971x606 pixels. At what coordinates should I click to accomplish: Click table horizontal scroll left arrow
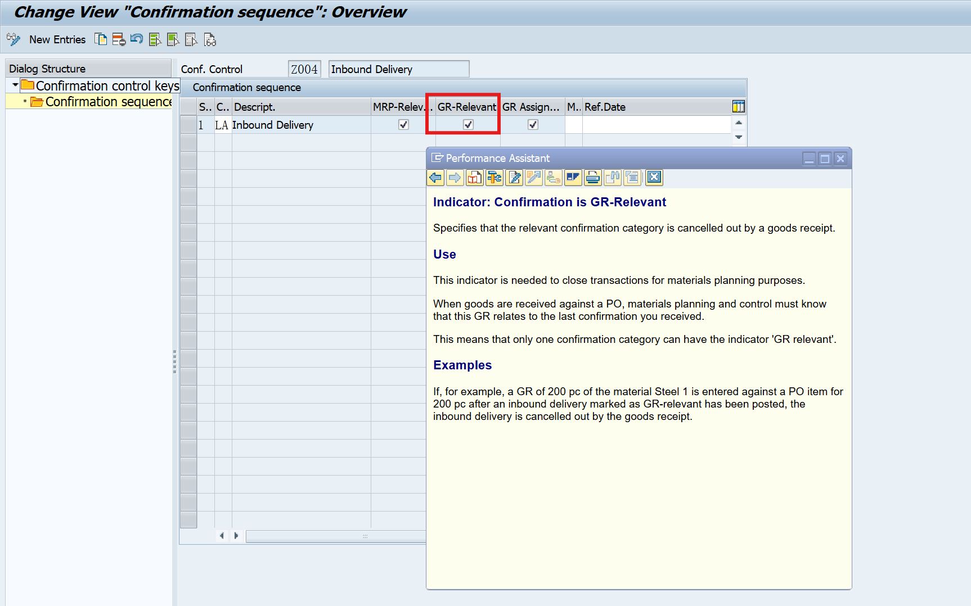[222, 536]
